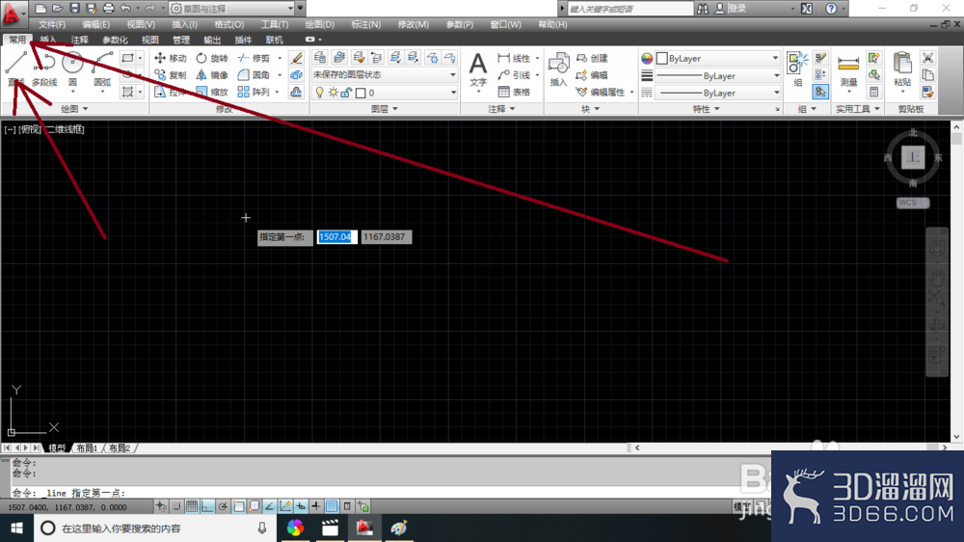Open the ByLayer lineweight dropdown

point(717,75)
